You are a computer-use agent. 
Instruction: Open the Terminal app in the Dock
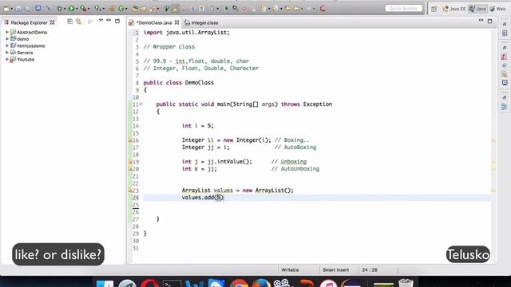coord(172,283)
